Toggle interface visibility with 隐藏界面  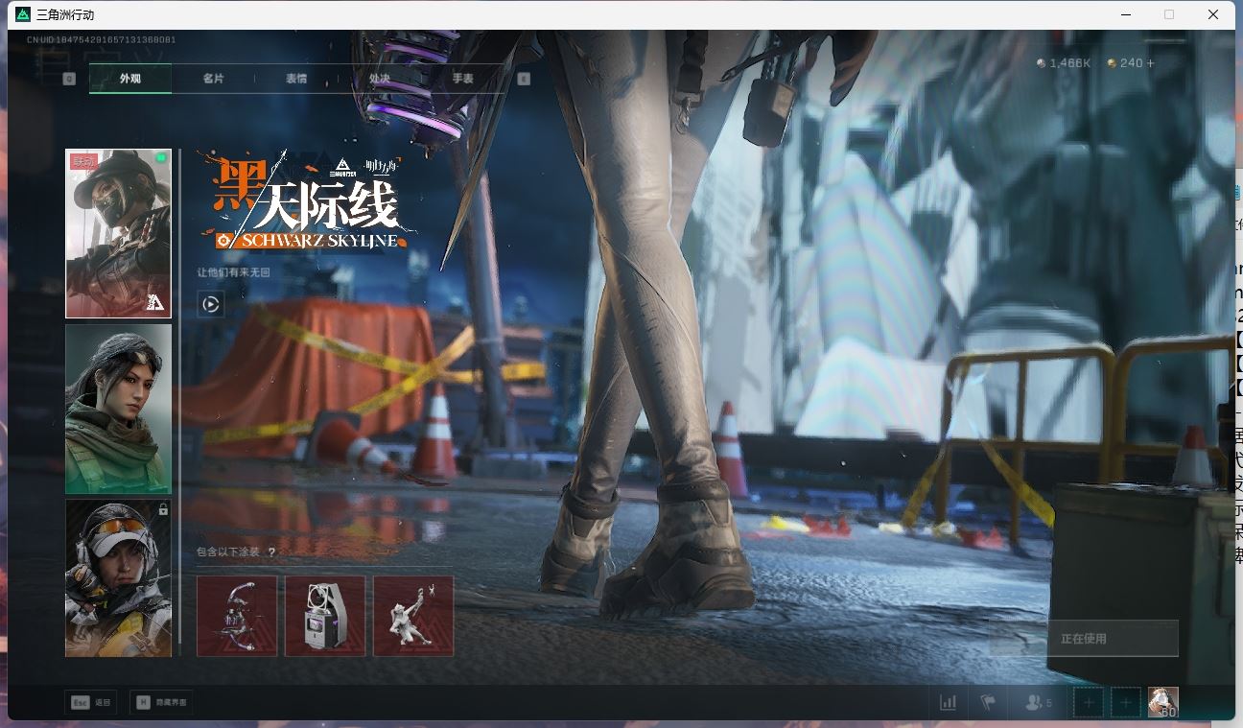[x=160, y=703]
